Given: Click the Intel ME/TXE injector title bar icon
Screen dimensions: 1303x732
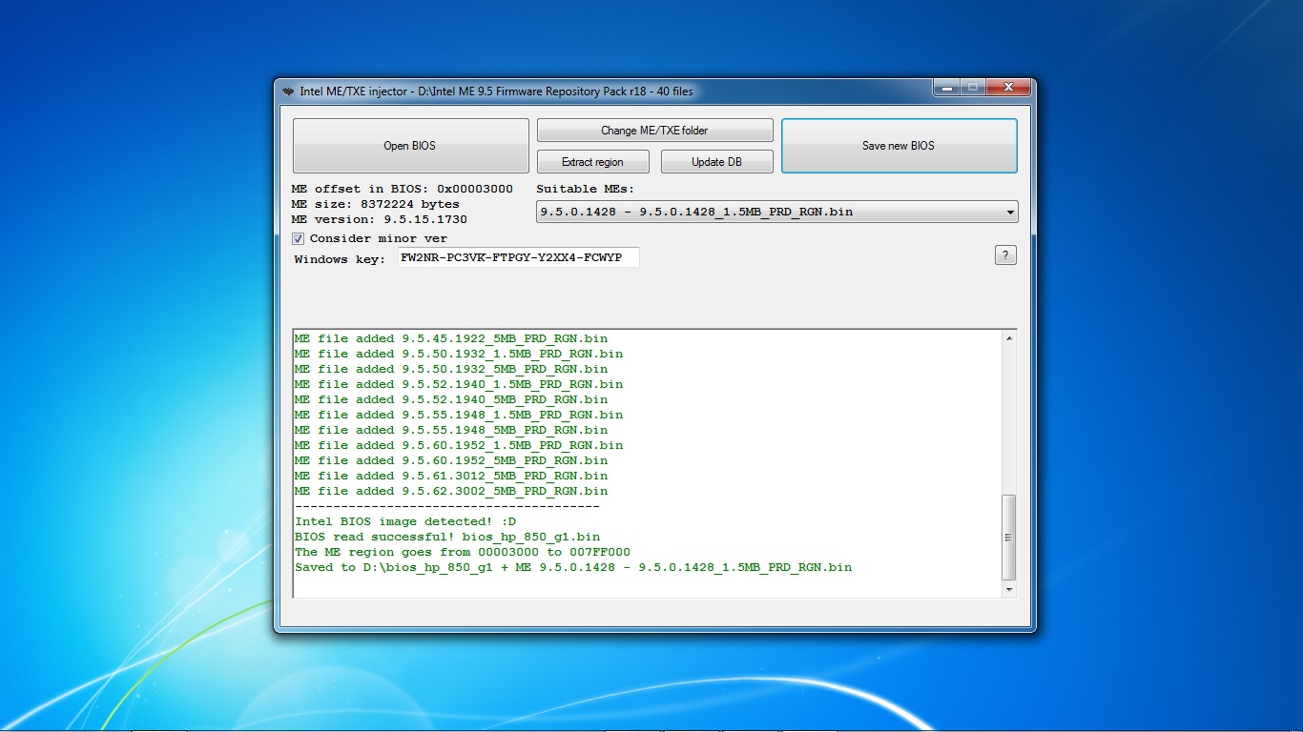Looking at the screenshot, I should pyautogui.click(x=288, y=91).
